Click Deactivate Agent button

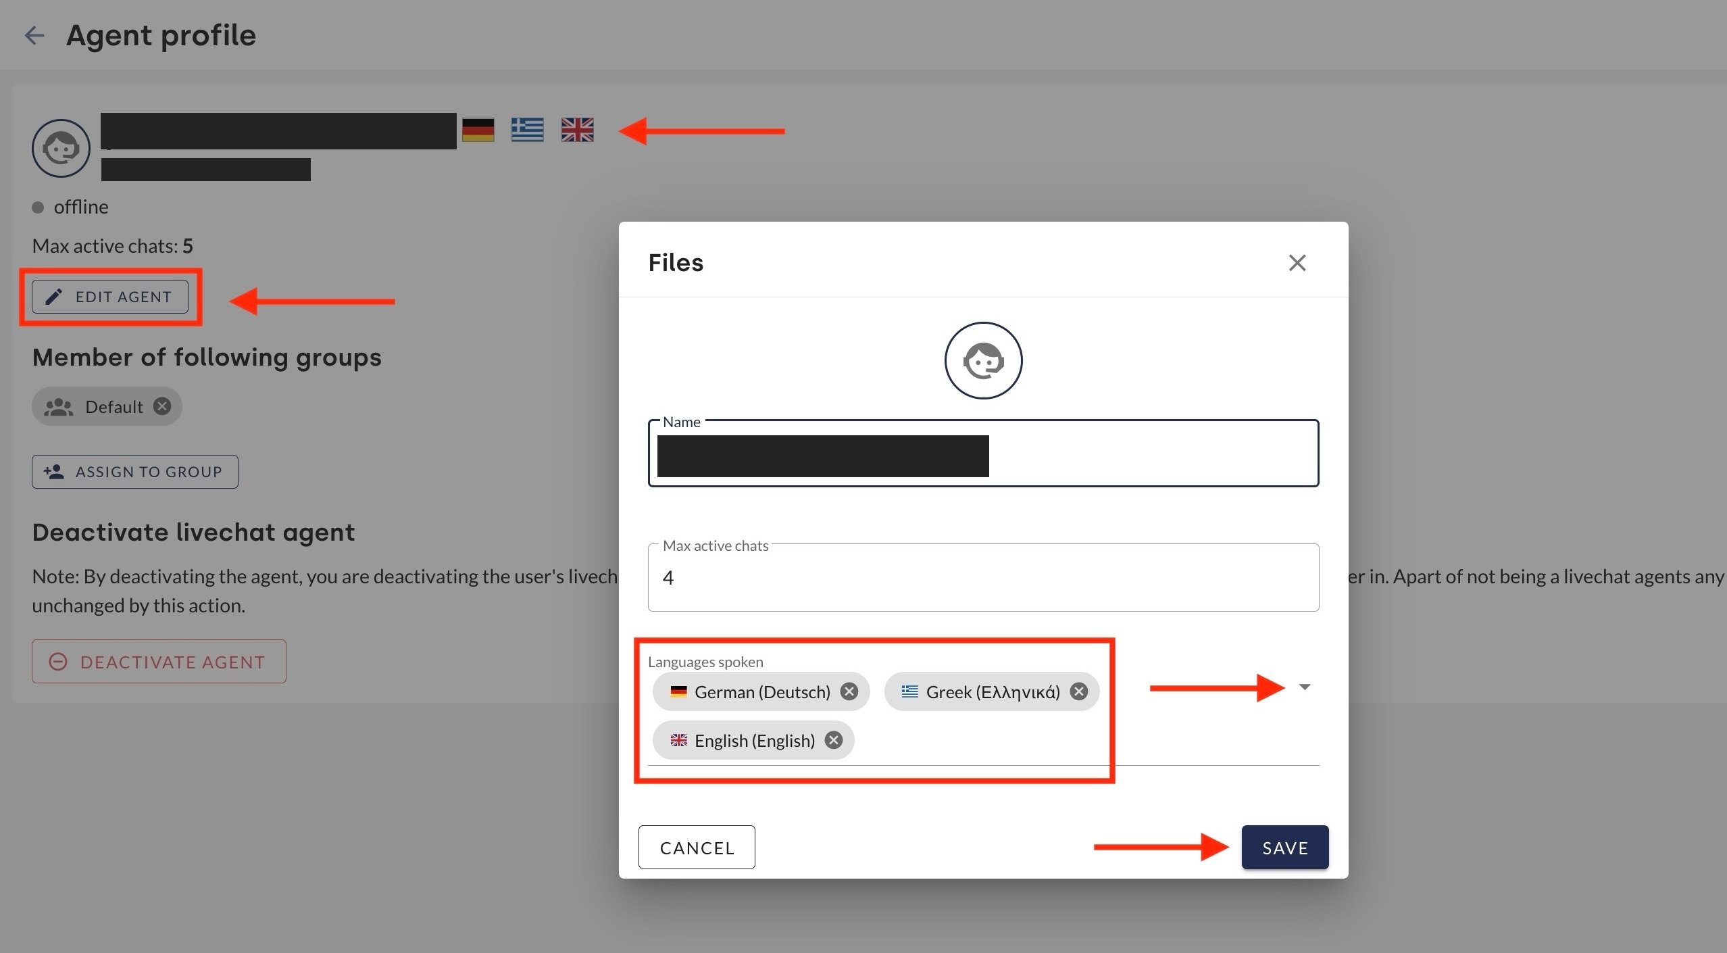[159, 662]
